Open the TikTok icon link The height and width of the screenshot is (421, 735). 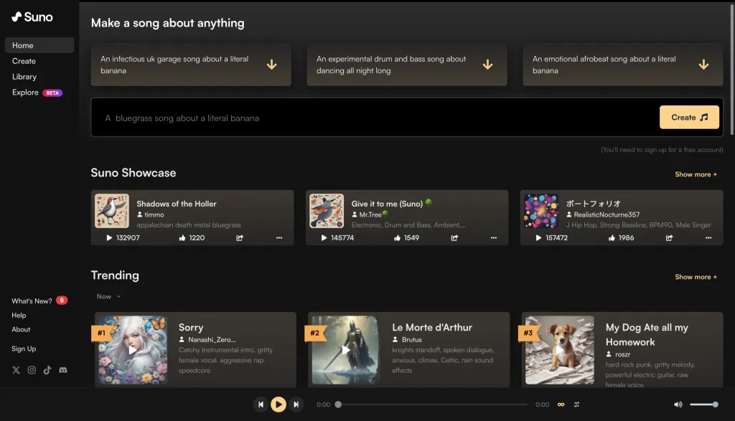click(47, 370)
